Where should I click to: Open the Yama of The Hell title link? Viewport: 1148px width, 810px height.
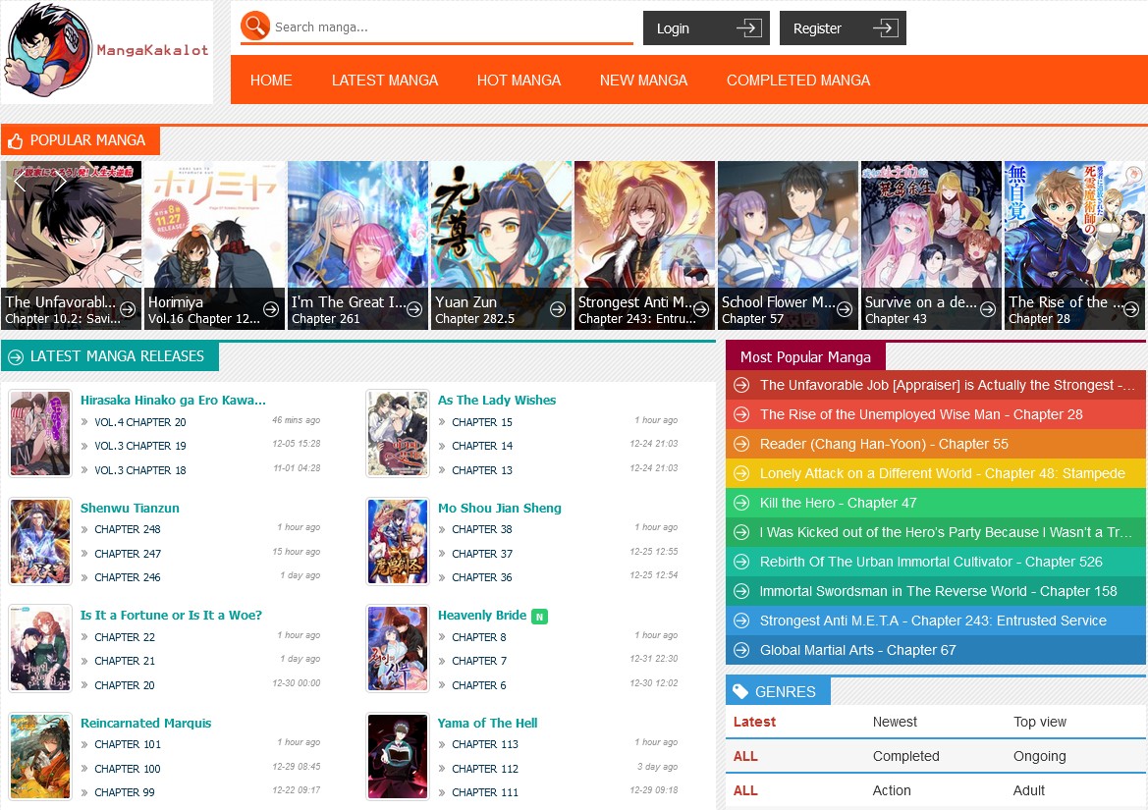pos(488,723)
